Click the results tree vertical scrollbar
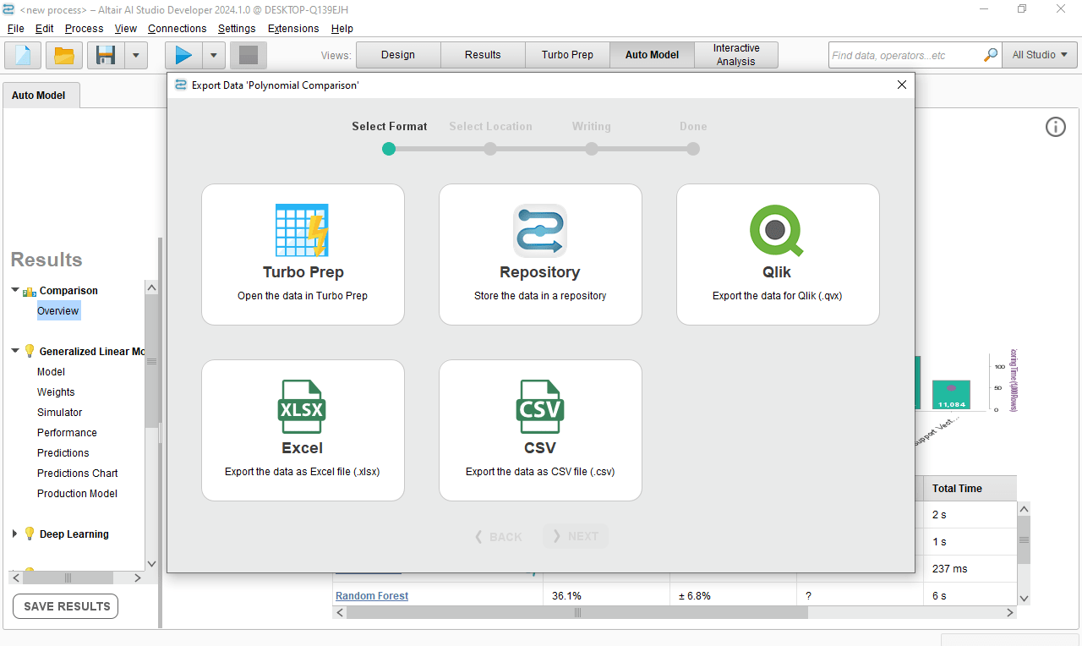 (x=151, y=362)
